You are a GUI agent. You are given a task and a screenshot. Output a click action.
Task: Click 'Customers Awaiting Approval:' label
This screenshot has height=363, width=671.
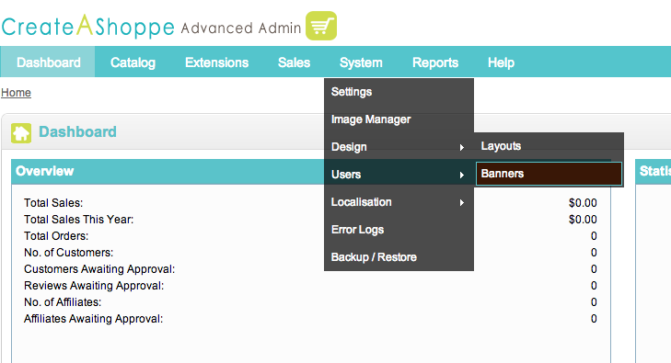(99, 269)
